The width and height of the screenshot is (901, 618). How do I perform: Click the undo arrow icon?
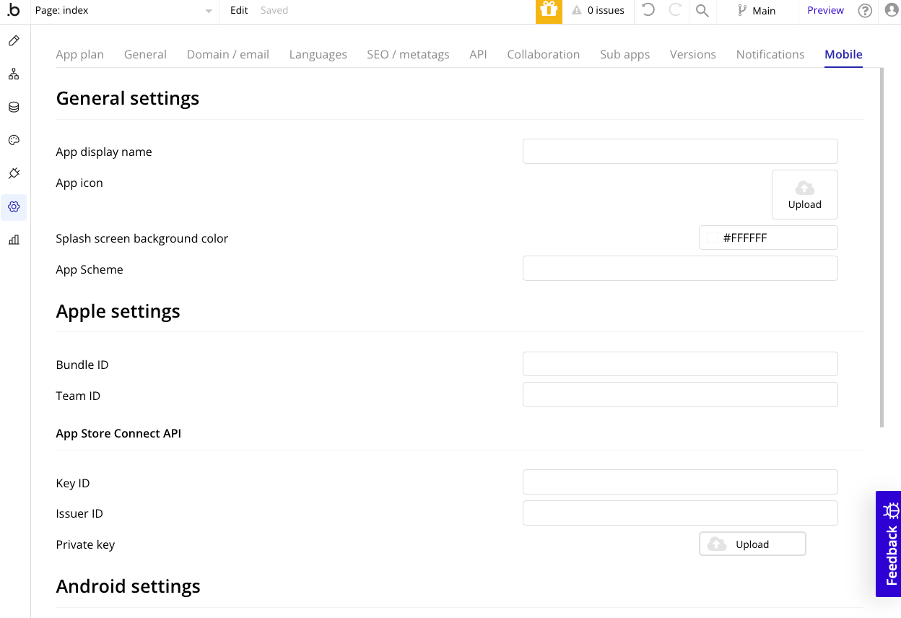tap(648, 10)
